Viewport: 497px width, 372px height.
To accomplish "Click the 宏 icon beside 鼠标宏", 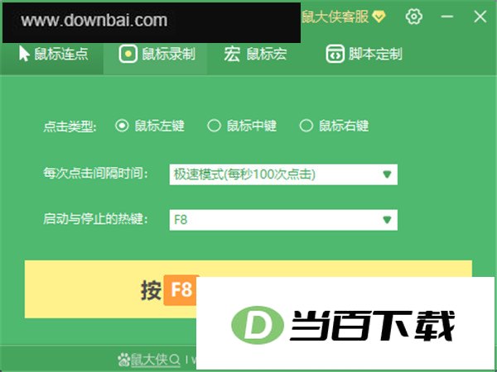I will click(x=232, y=54).
